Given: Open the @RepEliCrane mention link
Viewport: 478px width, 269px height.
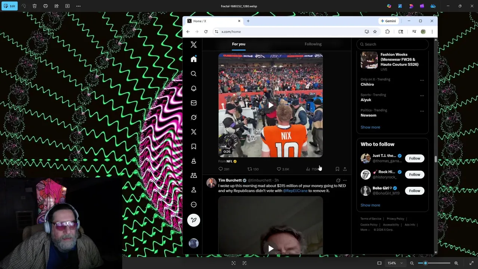Looking at the screenshot, I should [x=295, y=191].
